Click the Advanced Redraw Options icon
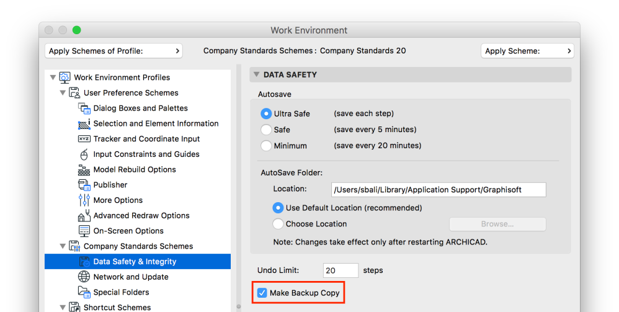Image resolution: width=619 pixels, height=312 pixels. point(84,216)
